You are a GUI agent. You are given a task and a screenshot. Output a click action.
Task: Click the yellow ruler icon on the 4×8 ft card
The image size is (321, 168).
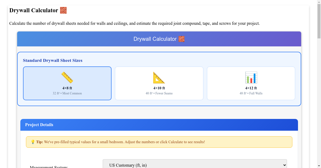(67, 78)
